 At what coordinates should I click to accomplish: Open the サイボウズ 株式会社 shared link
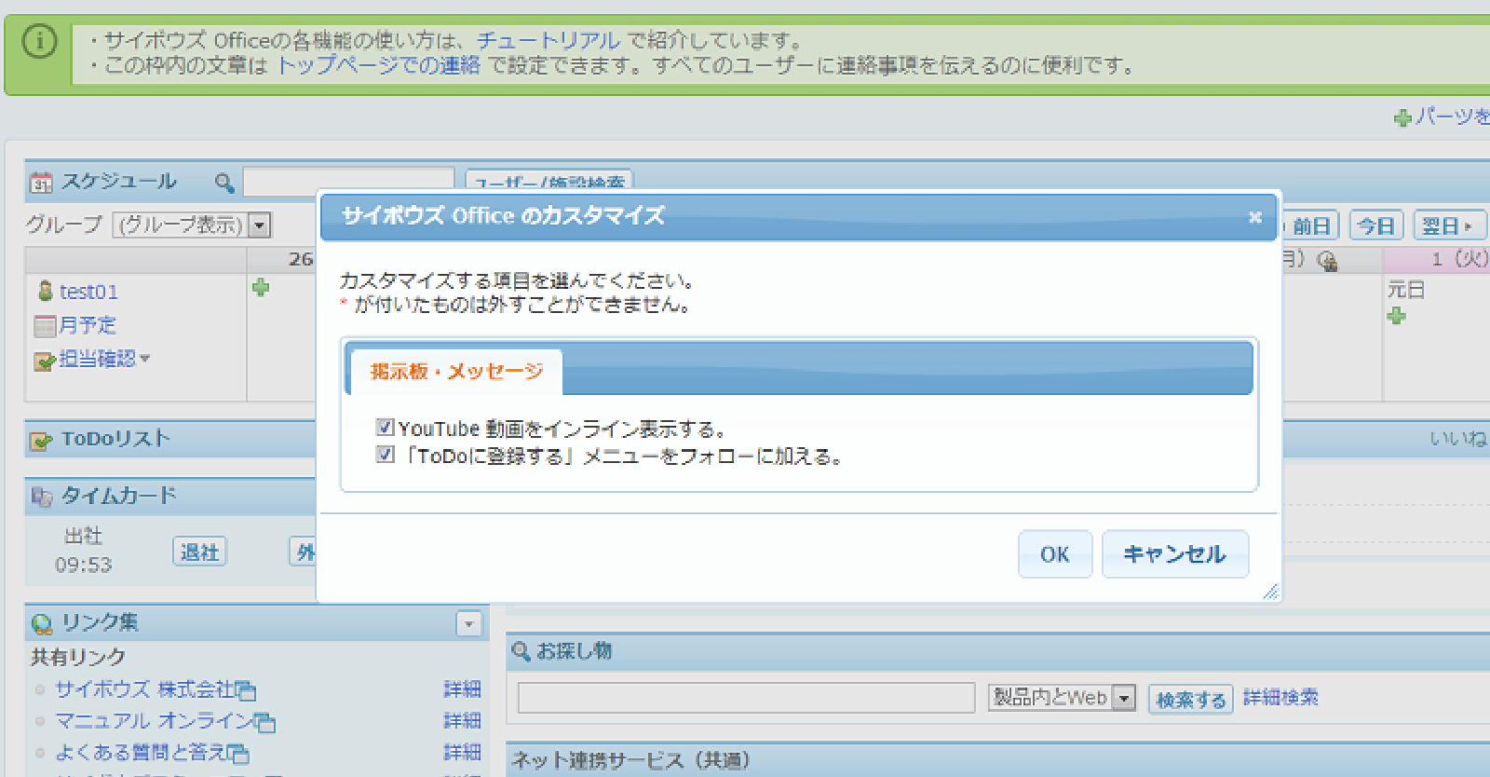144,689
